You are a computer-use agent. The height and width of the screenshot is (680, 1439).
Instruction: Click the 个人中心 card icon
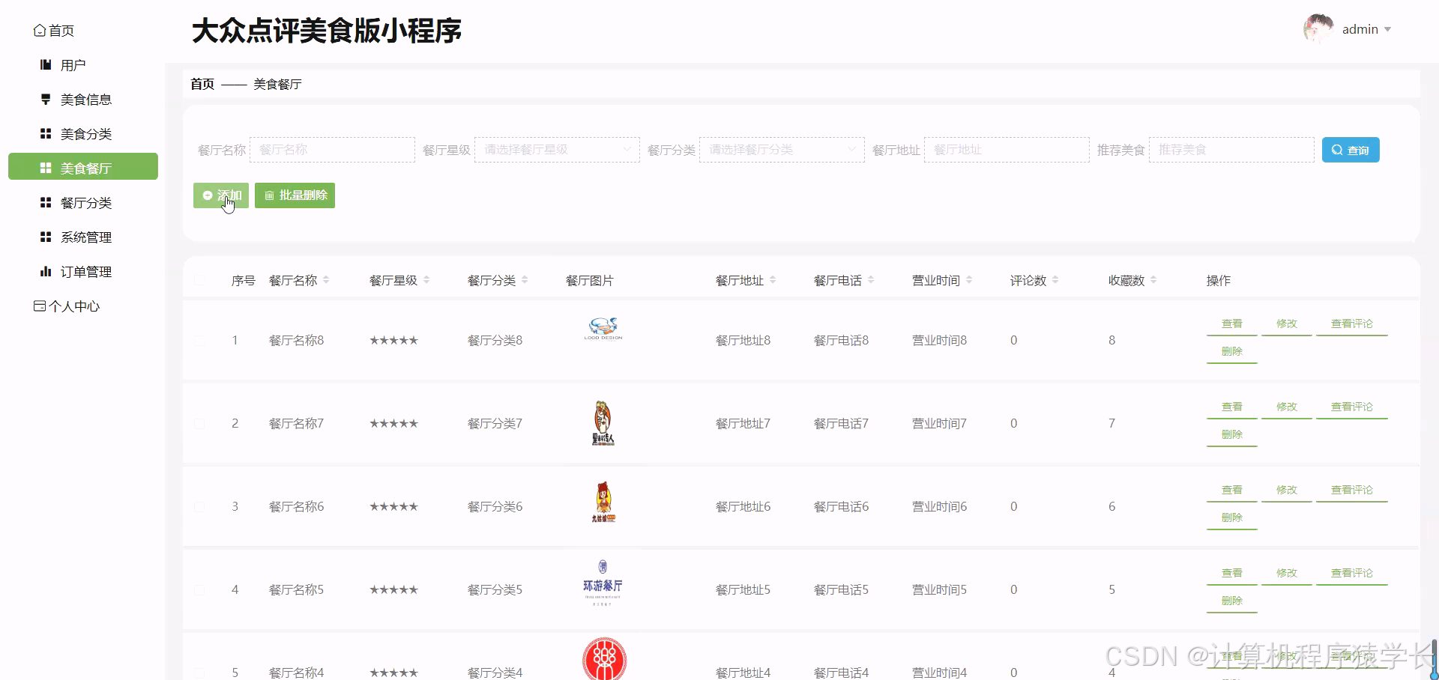click(x=40, y=306)
